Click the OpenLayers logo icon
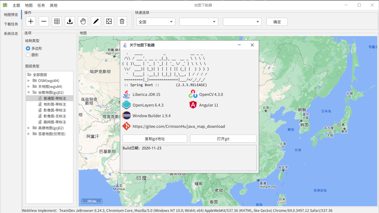 click(126, 105)
